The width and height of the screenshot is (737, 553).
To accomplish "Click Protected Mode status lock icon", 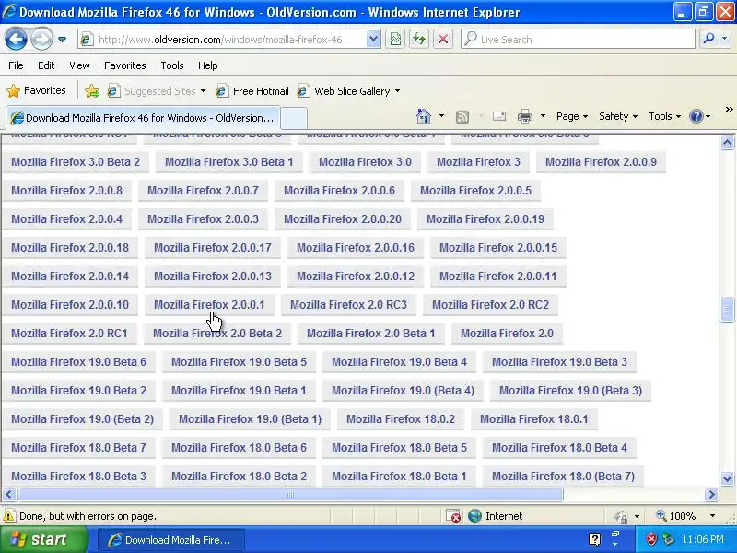I will (621, 516).
